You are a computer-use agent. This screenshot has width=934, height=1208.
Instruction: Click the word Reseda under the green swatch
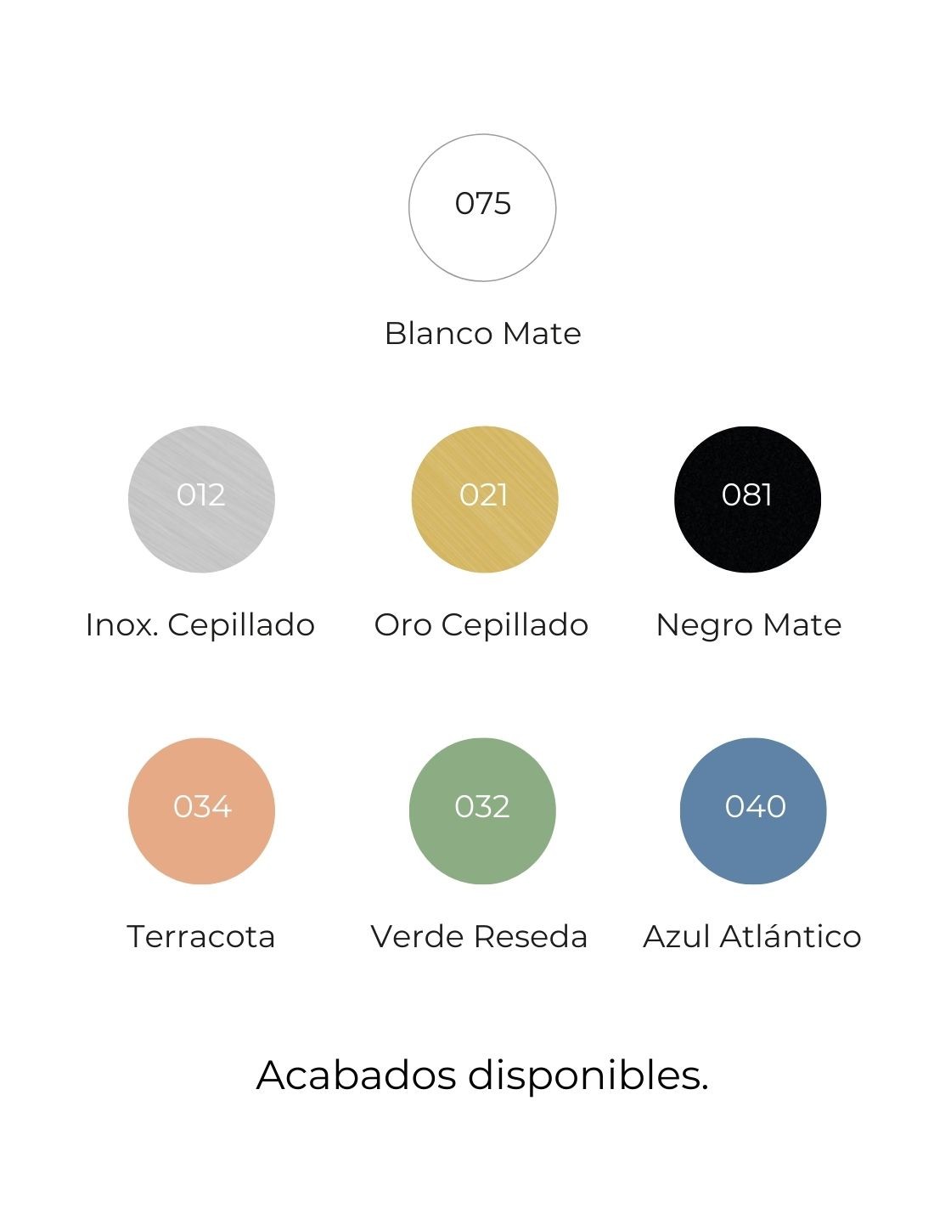tap(531, 936)
